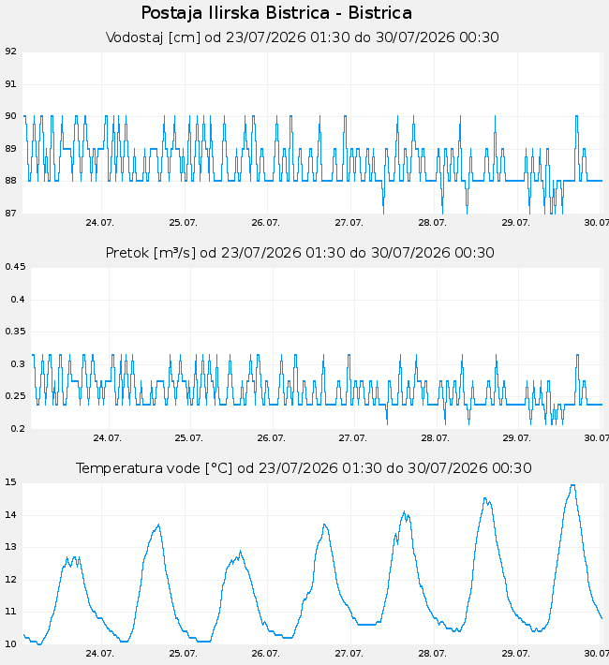
Task: Click 29.07. label on temperature chart
Action: 515,654
